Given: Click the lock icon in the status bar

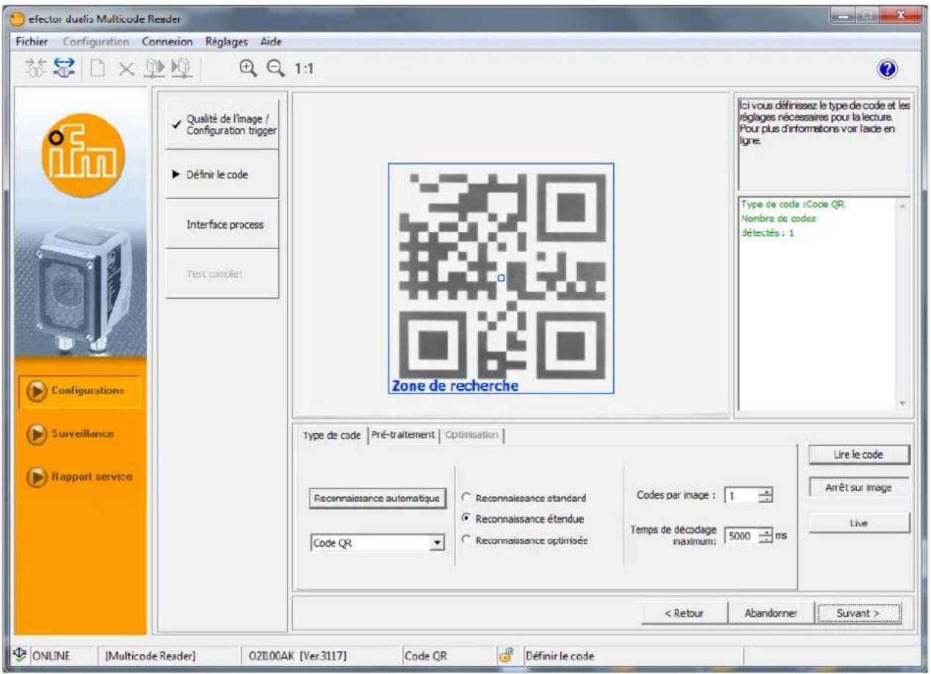Looking at the screenshot, I should pyautogui.click(x=505, y=655).
